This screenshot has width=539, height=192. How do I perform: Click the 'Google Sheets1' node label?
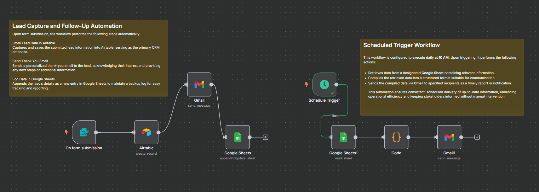coord(343,153)
